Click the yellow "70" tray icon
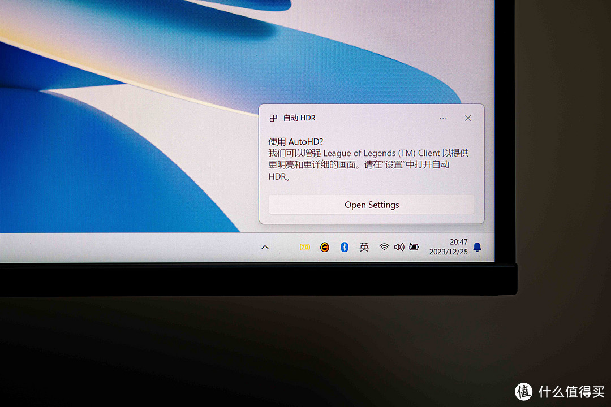Image resolution: width=611 pixels, height=407 pixels. [305, 247]
